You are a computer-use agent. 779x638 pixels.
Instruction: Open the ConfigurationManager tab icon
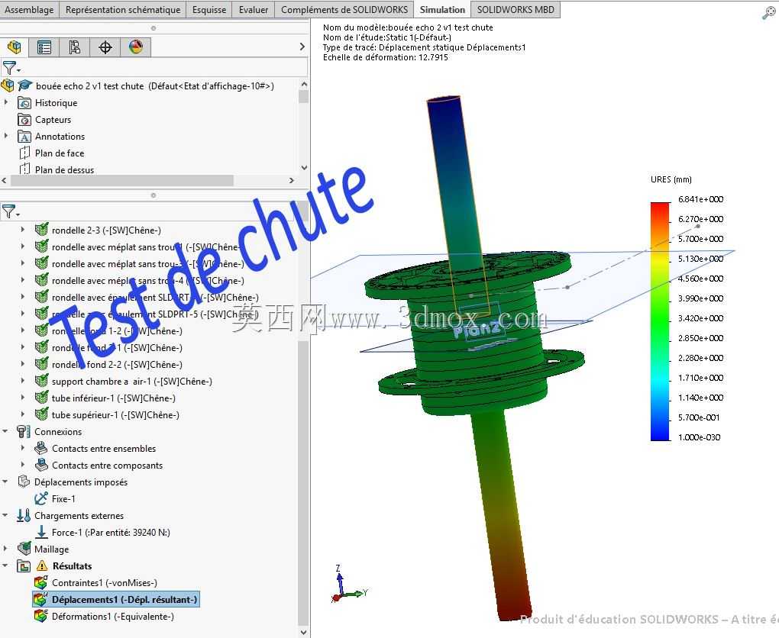tap(75, 47)
